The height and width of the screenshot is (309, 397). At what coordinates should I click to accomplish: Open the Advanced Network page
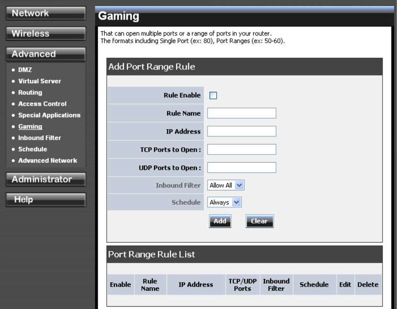47,160
